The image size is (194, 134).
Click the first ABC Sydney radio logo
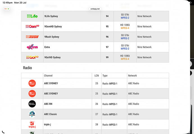32,83
